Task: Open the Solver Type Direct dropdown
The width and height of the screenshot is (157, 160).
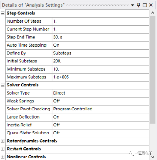Action: coord(100,93)
